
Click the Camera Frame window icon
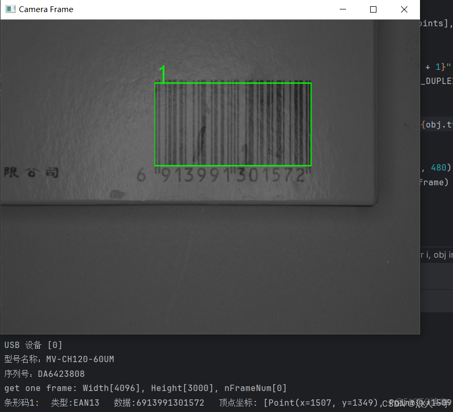10,9
